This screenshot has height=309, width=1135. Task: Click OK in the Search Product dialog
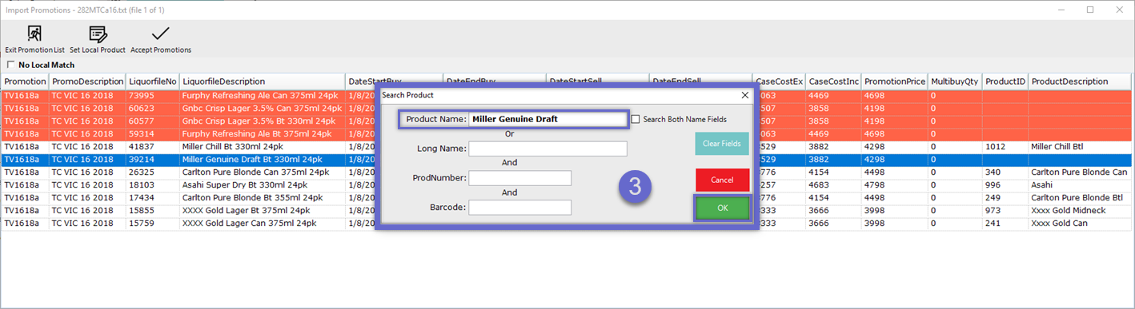(722, 208)
